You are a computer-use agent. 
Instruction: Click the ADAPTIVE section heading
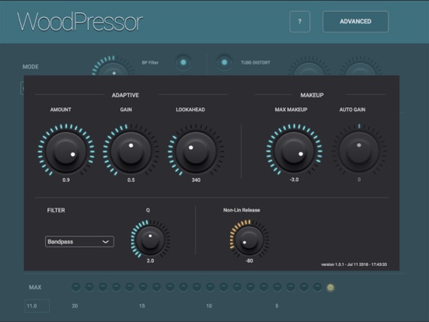point(125,95)
